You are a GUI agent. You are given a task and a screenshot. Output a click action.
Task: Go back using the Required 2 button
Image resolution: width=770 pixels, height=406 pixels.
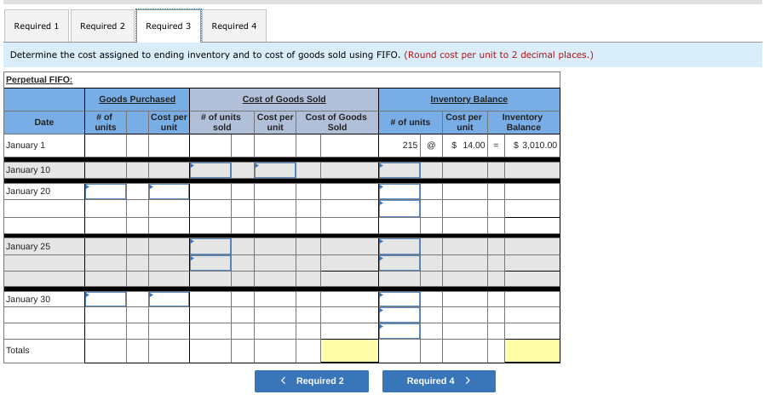tap(312, 381)
